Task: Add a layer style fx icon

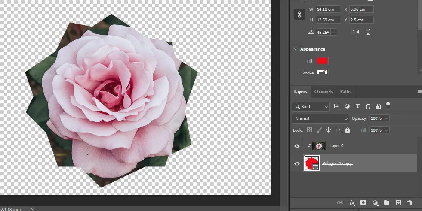Action: 352,203
